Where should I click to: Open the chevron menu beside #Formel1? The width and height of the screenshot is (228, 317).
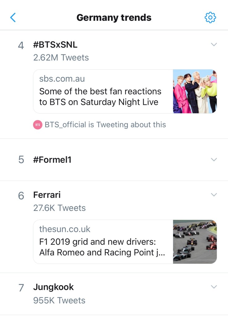click(213, 160)
